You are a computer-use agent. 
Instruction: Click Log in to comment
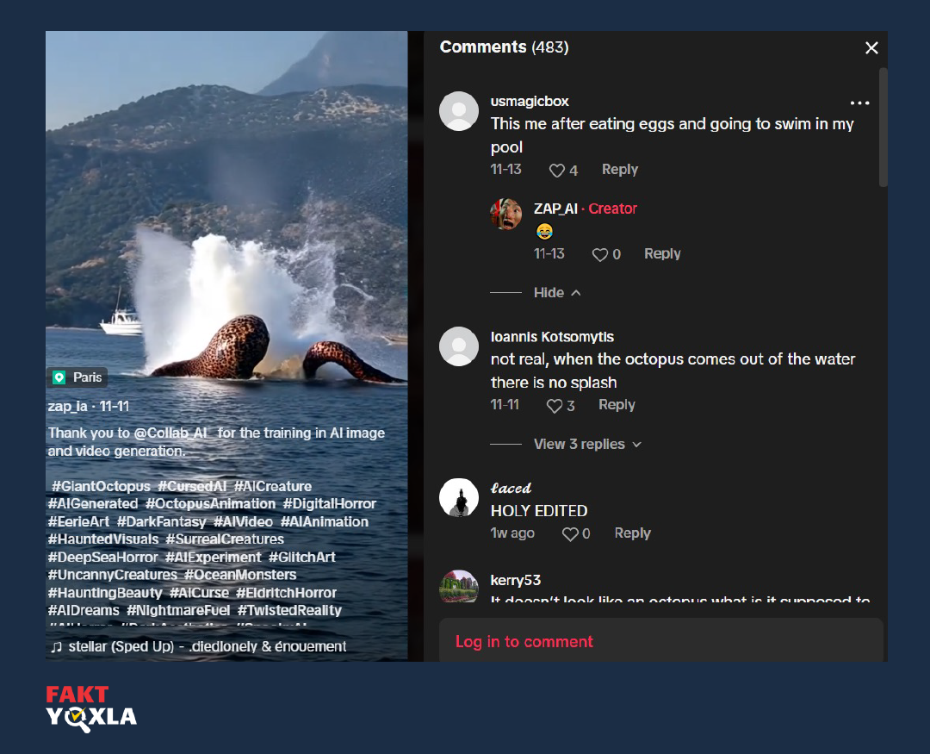[x=524, y=641]
